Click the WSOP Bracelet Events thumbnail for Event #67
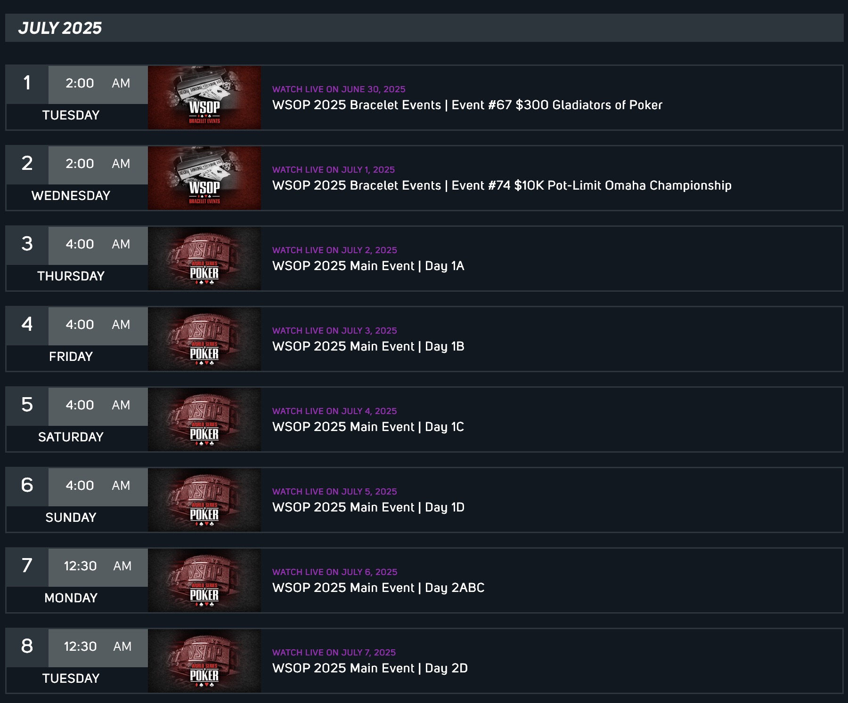Image resolution: width=848 pixels, height=703 pixels. tap(204, 97)
